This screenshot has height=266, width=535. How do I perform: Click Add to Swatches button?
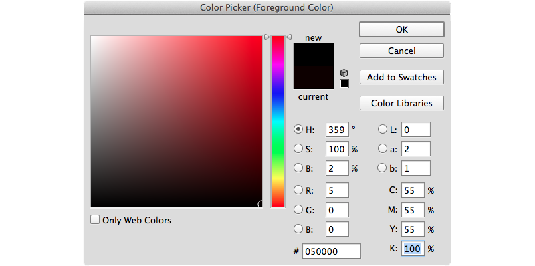(402, 77)
